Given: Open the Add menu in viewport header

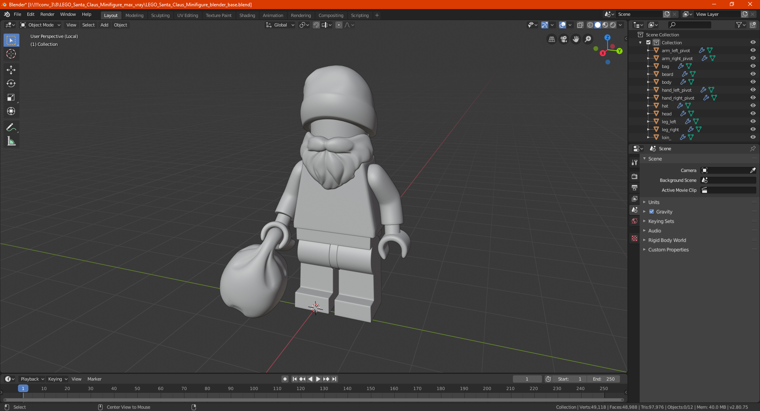Looking at the screenshot, I should tap(104, 25).
